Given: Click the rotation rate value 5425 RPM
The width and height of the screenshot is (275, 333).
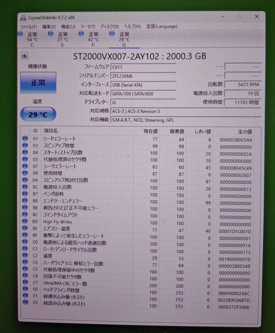Looking at the screenshot, I should (x=243, y=85).
